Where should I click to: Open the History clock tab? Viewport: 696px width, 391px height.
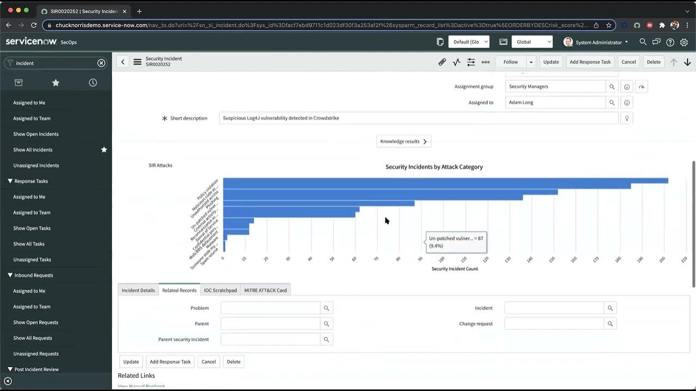pyautogui.click(x=93, y=83)
